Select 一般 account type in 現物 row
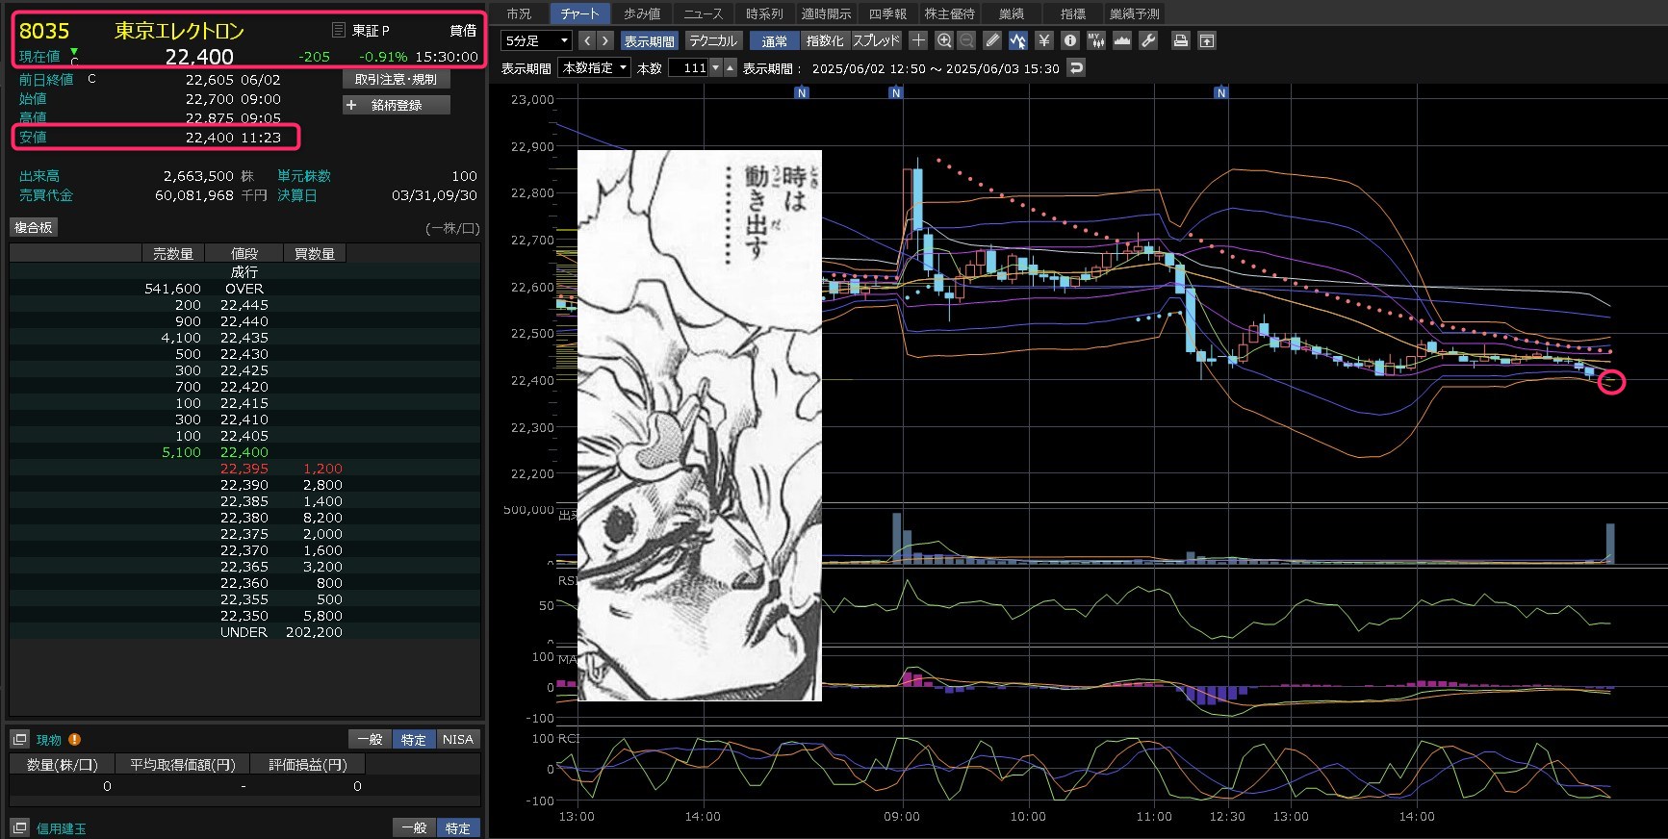The width and height of the screenshot is (1668, 839). (371, 739)
